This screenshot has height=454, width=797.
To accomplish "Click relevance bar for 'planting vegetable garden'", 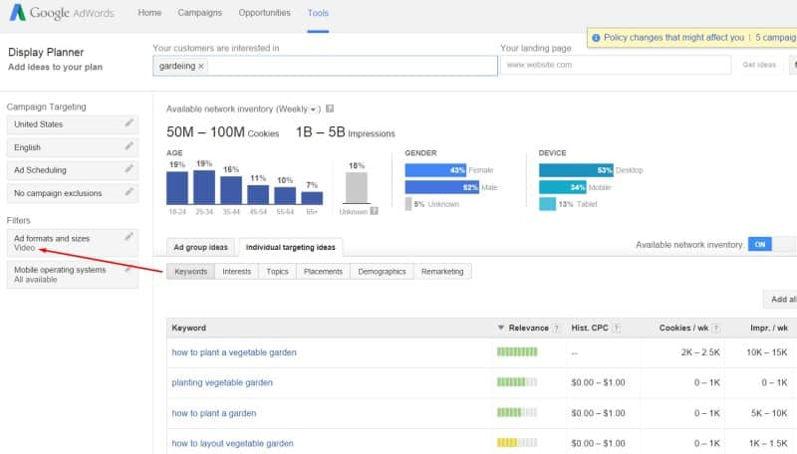I will tap(517, 382).
